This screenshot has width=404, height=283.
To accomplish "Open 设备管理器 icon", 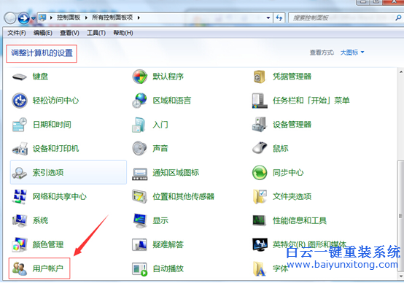I will [260, 125].
